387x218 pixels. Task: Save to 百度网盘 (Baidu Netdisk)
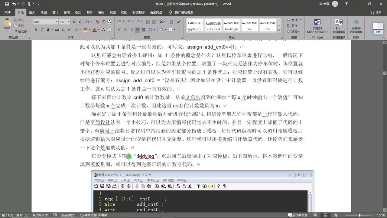[x=356, y=26]
